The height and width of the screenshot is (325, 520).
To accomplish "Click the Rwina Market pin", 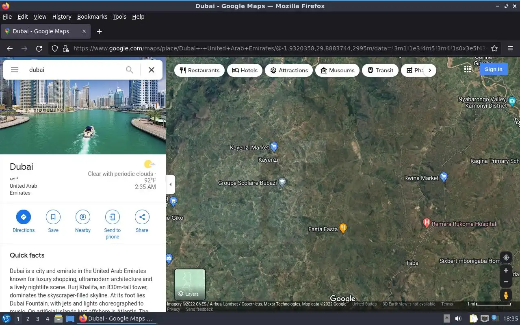I will click(444, 177).
